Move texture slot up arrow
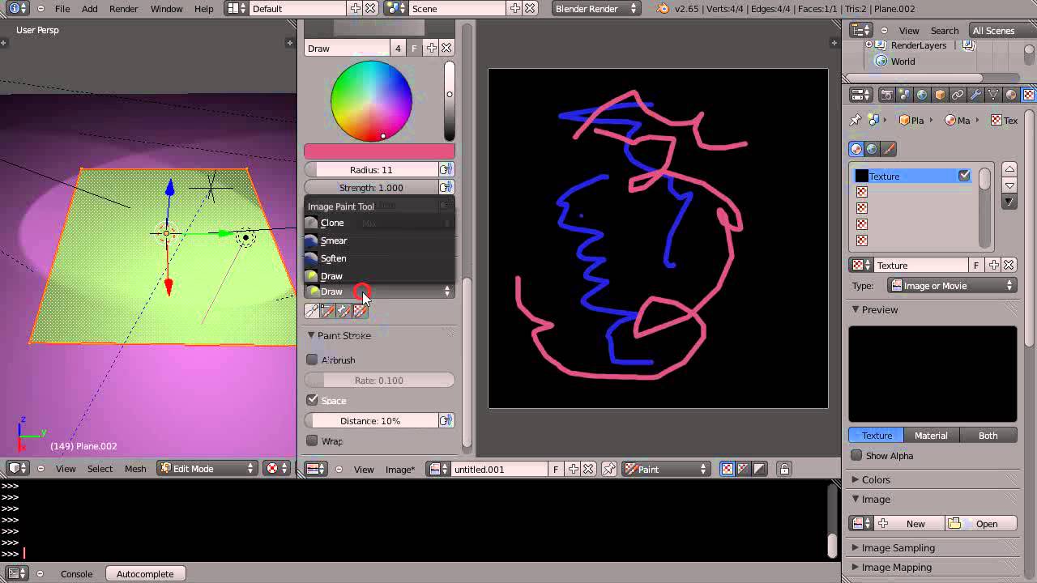Viewport: 1037px width, 583px height. pyautogui.click(x=1009, y=168)
